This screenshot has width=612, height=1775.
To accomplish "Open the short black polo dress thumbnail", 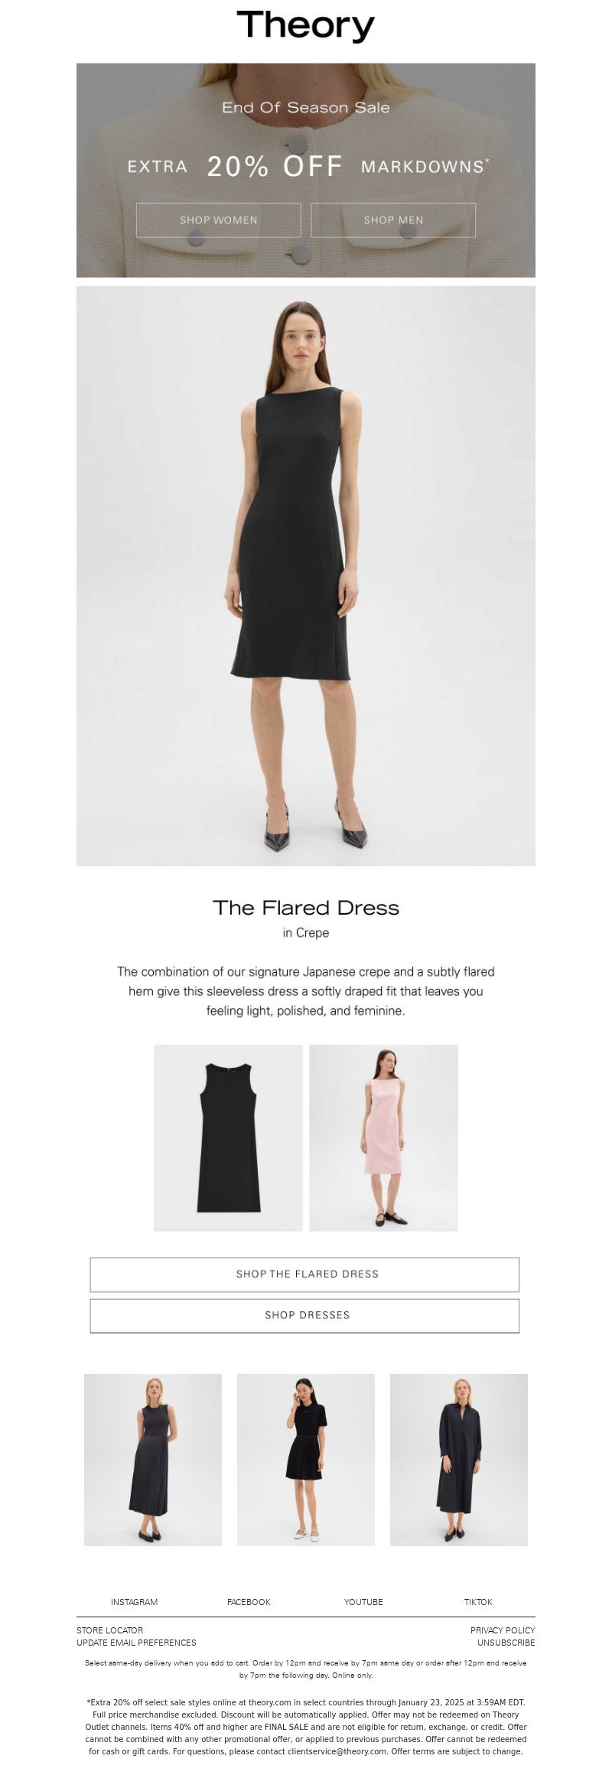I will pyautogui.click(x=306, y=1460).
